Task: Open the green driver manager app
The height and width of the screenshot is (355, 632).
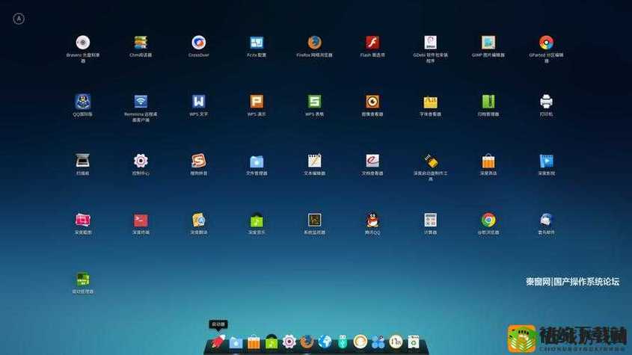Action: [x=82, y=280]
